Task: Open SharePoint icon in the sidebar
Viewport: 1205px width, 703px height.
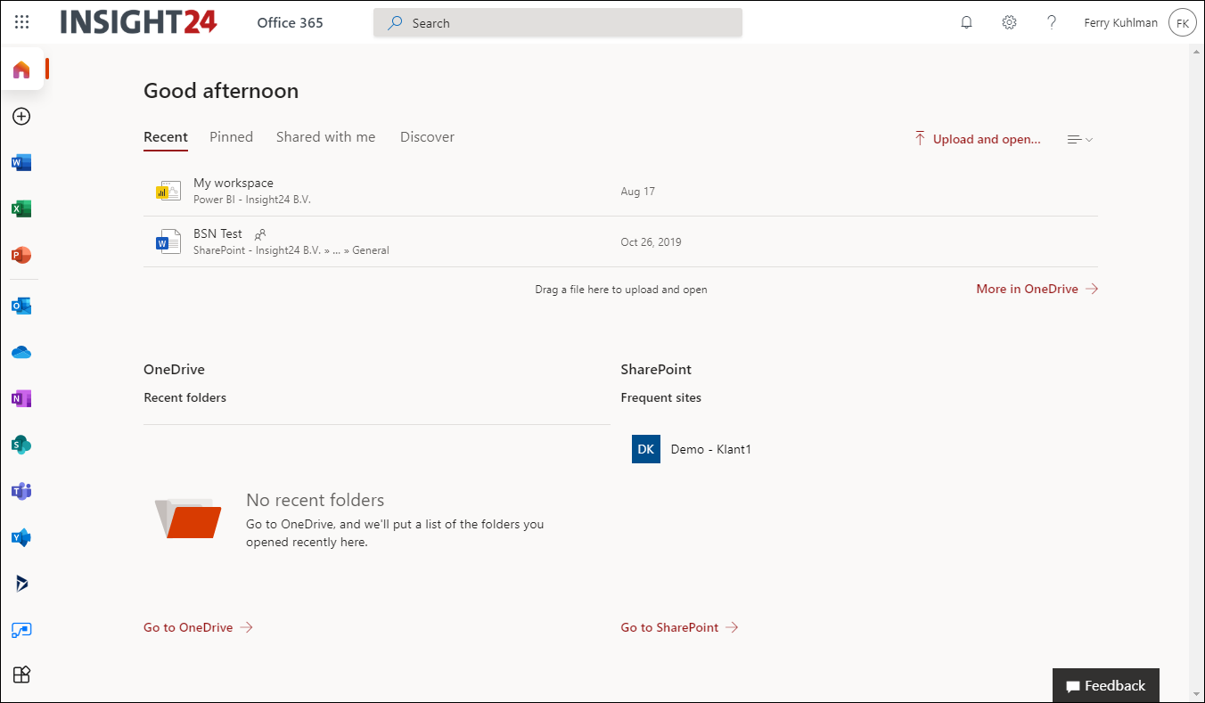Action: [22, 445]
